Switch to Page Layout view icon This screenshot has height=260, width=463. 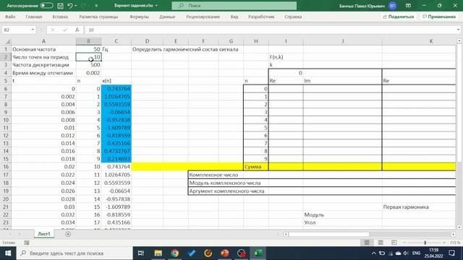[381, 243]
